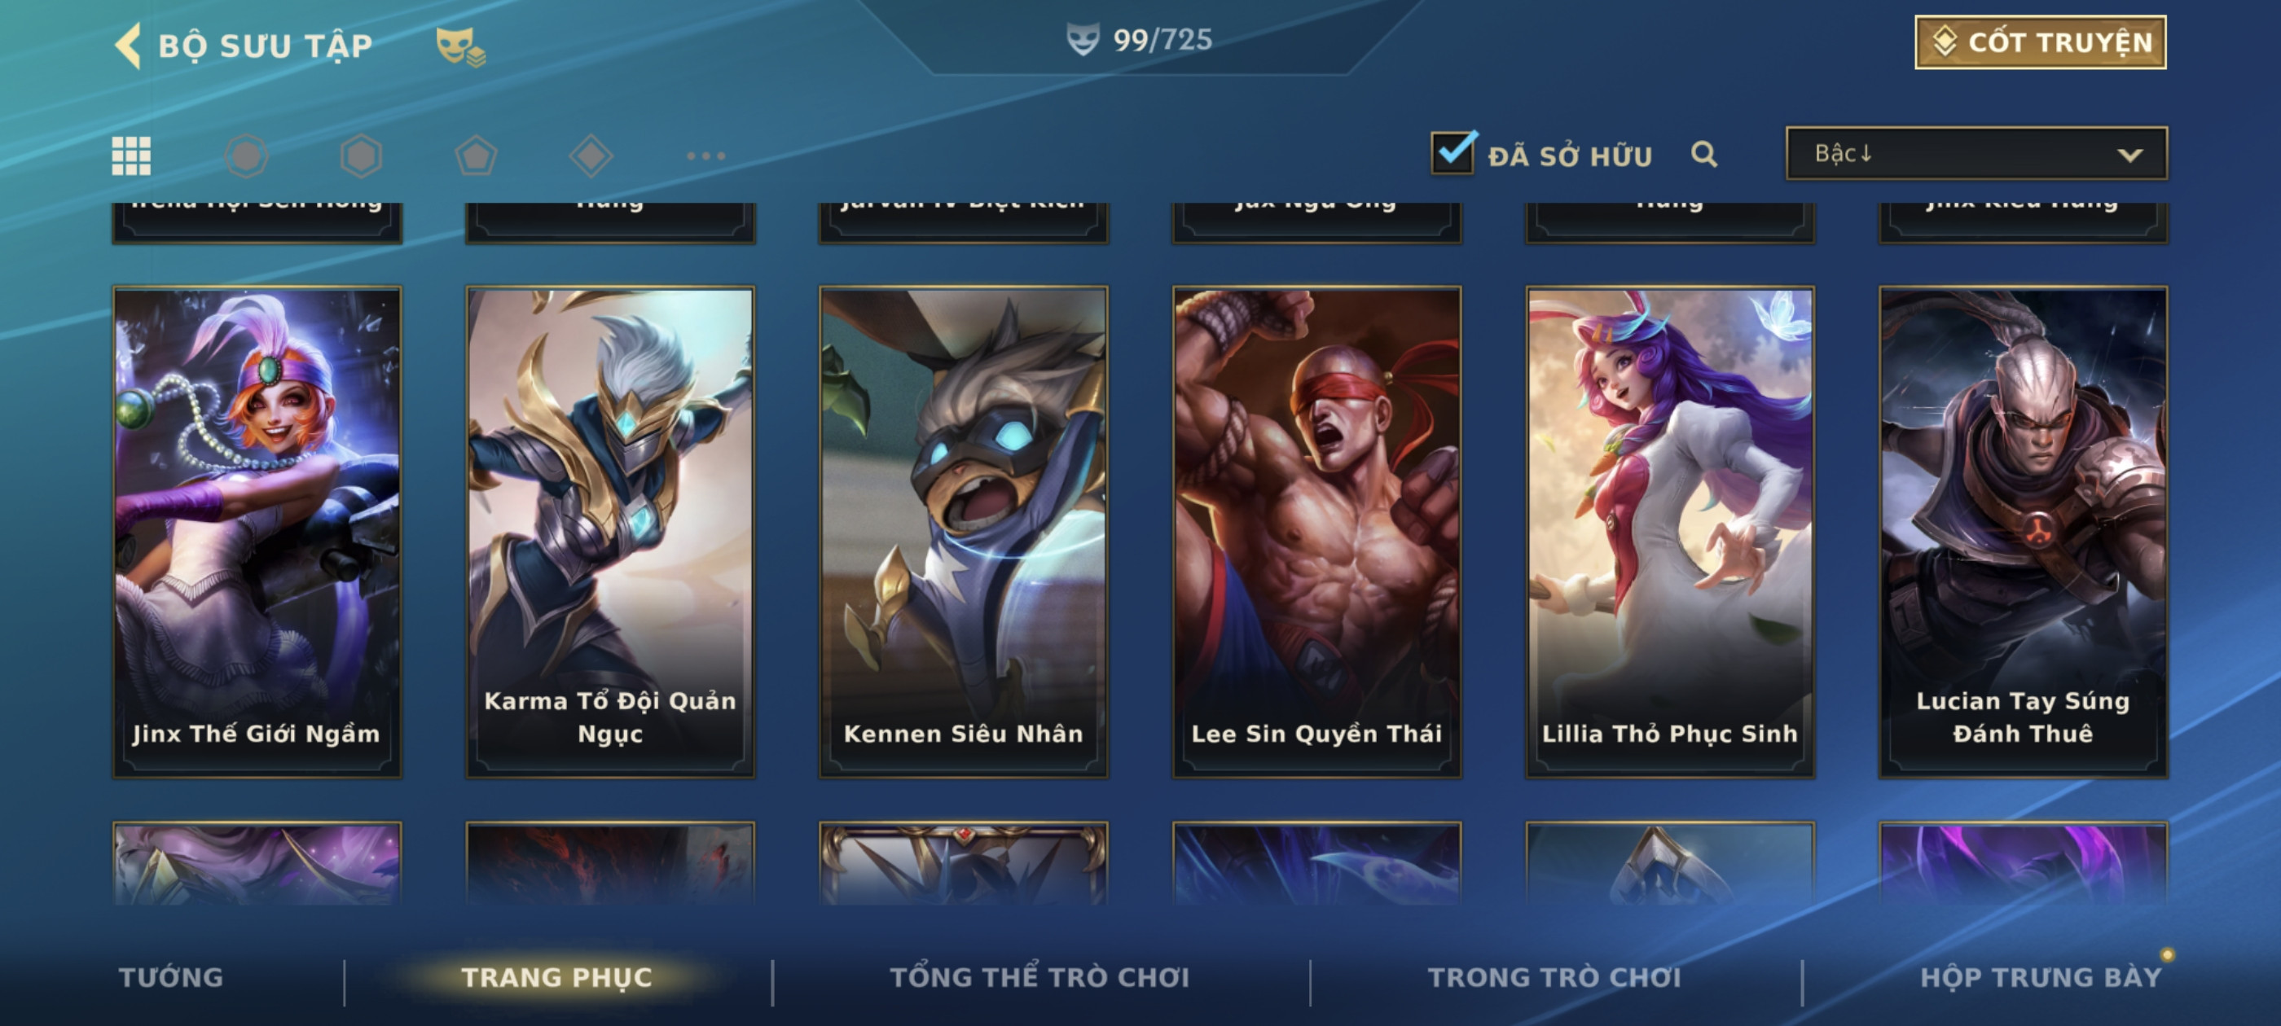
Task: Choose the pentagon rarity tier filter icon
Action: coord(477,156)
